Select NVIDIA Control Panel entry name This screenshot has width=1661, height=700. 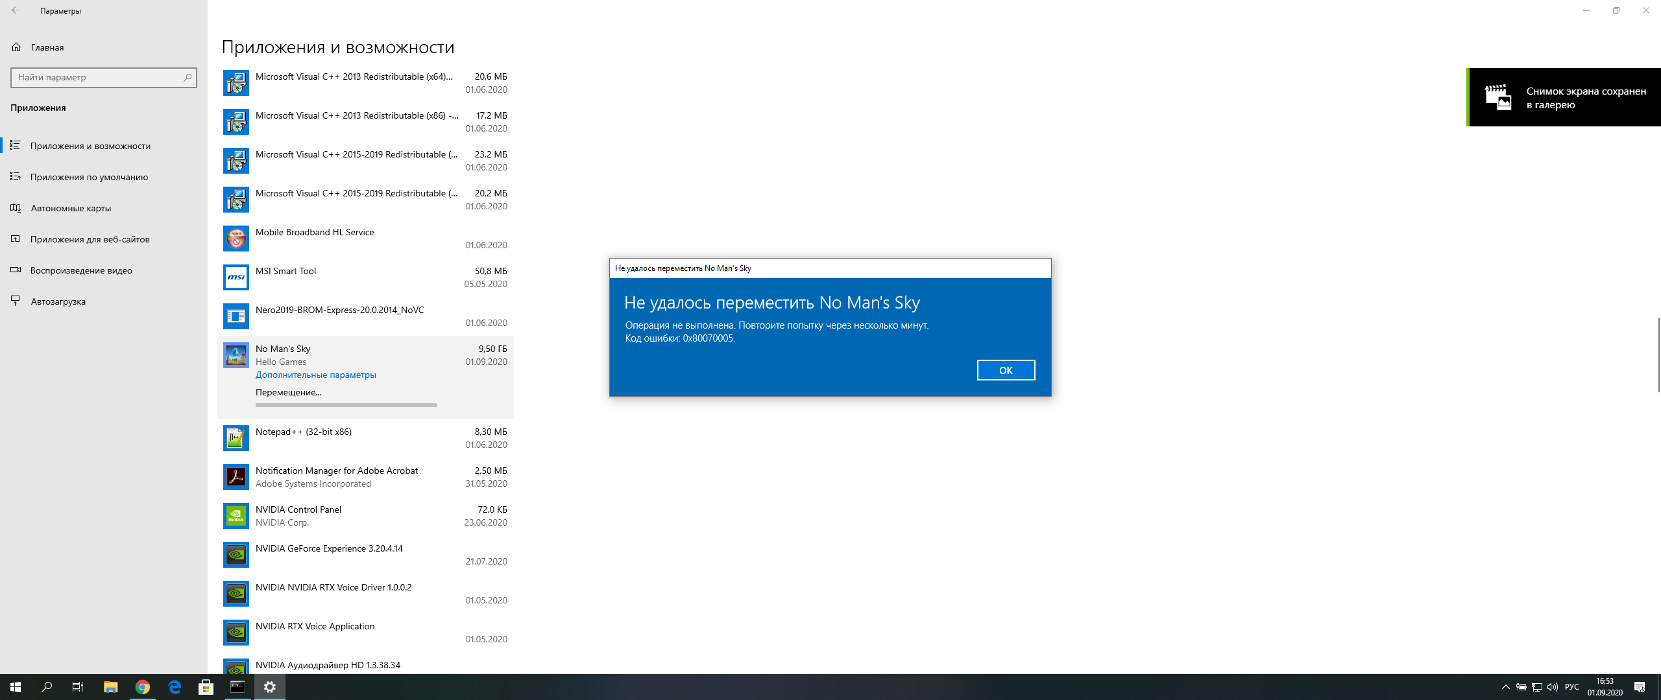pyautogui.click(x=298, y=509)
